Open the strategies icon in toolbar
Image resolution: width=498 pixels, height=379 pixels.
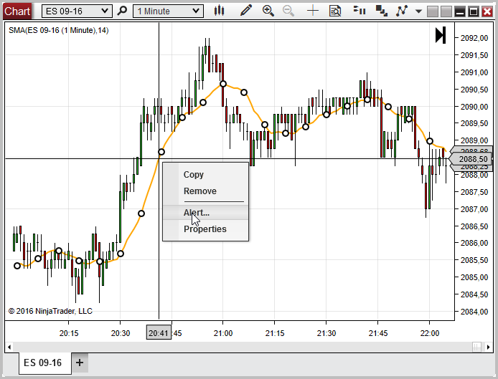pos(382,11)
